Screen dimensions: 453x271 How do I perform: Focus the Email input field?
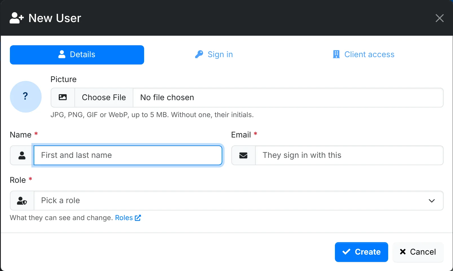pyautogui.click(x=349, y=155)
